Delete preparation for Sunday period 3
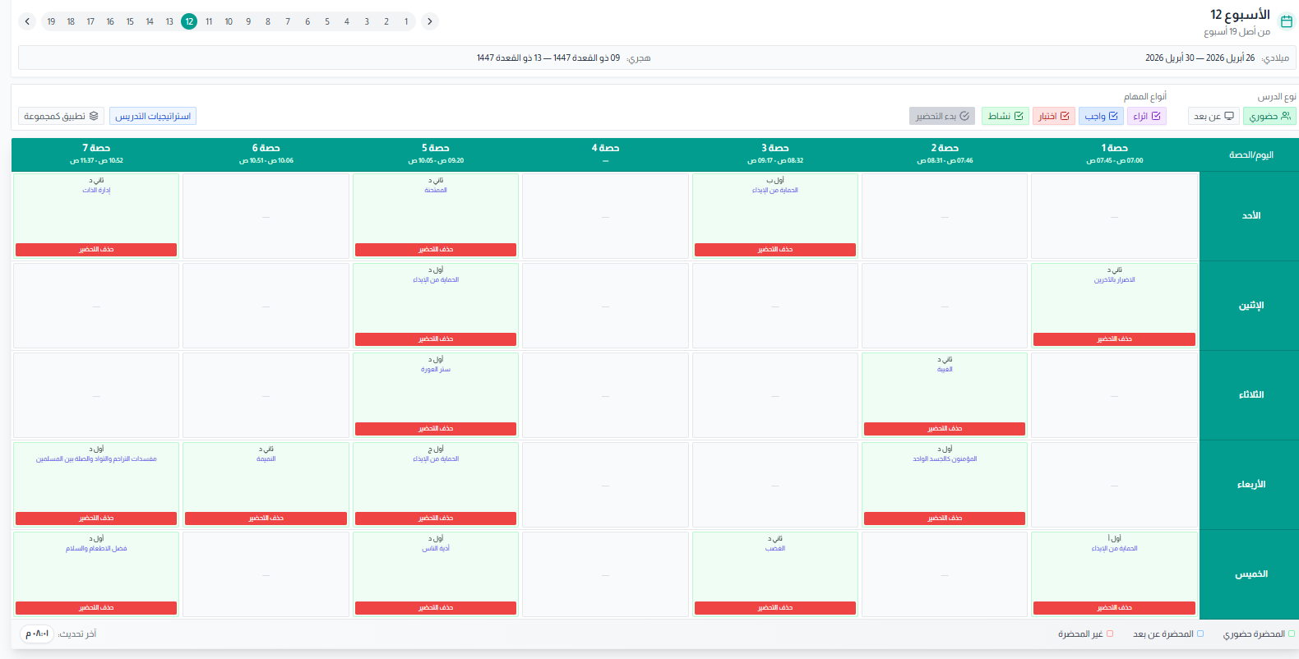Screen dimensions: 1299x659 tap(775, 250)
